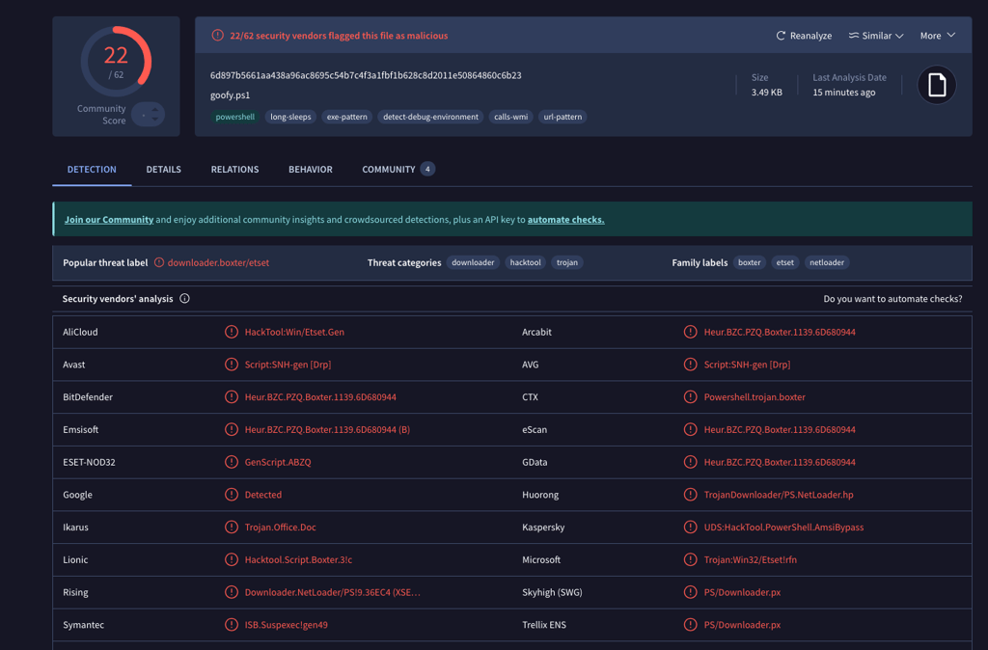Follow the automate checks link
988x650 pixels.
coord(565,220)
